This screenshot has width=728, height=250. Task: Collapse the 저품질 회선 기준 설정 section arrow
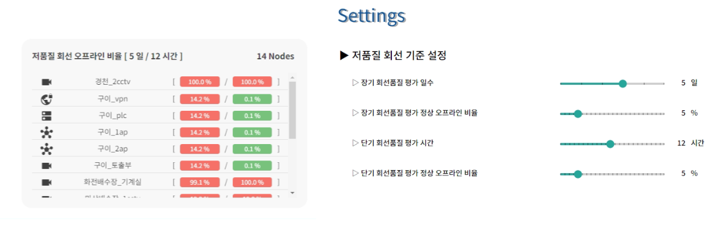pos(344,56)
